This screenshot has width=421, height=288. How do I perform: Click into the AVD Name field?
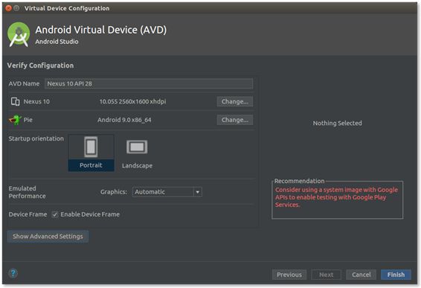(x=149, y=83)
